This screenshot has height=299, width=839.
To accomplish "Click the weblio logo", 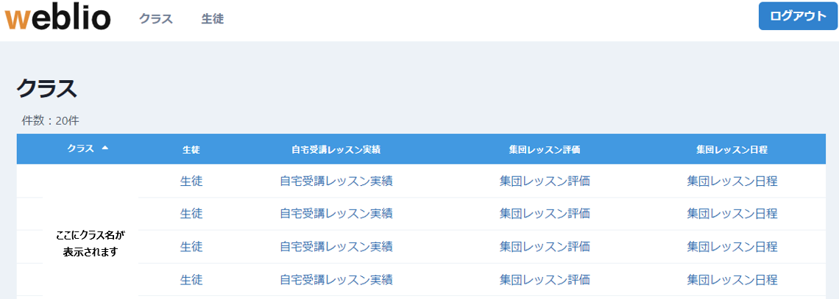I will (x=57, y=19).
